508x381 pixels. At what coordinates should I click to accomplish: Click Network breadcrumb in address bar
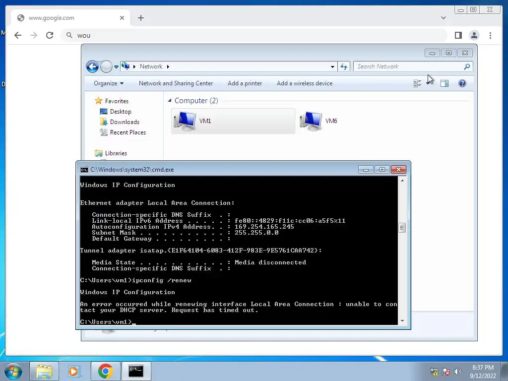[x=151, y=66]
